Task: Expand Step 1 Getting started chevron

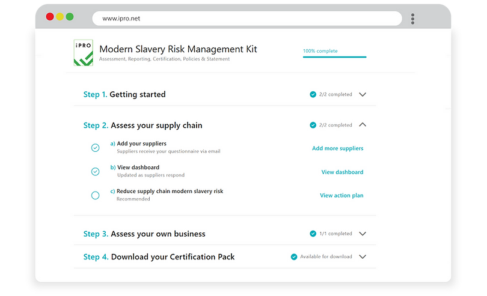Action: (363, 94)
